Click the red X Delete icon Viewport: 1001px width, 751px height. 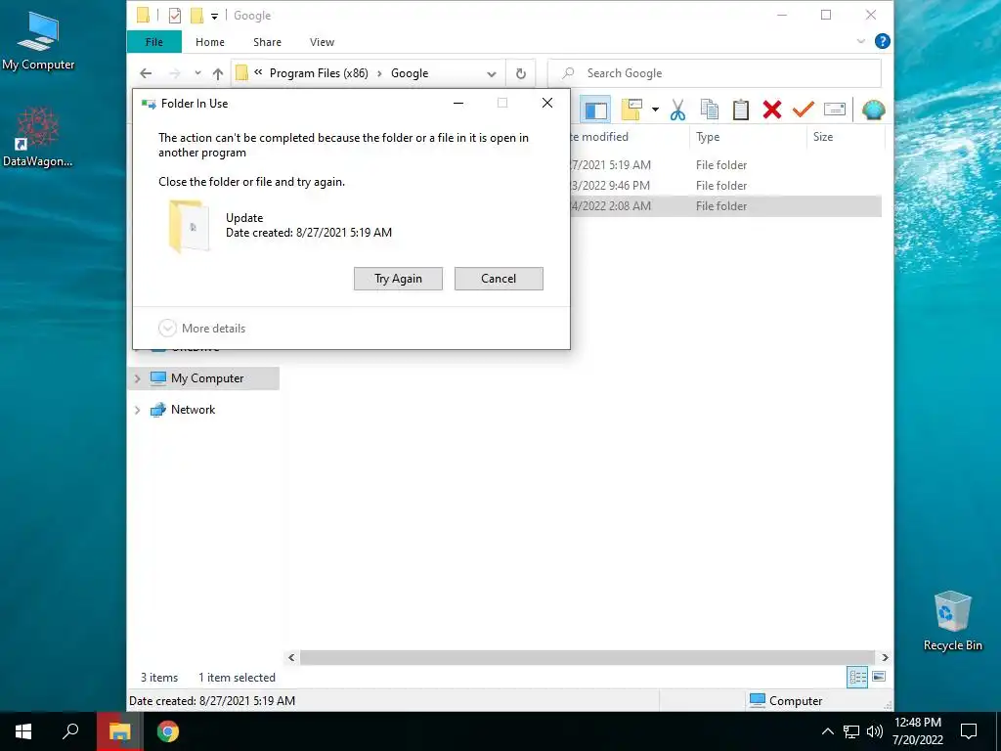[772, 110]
